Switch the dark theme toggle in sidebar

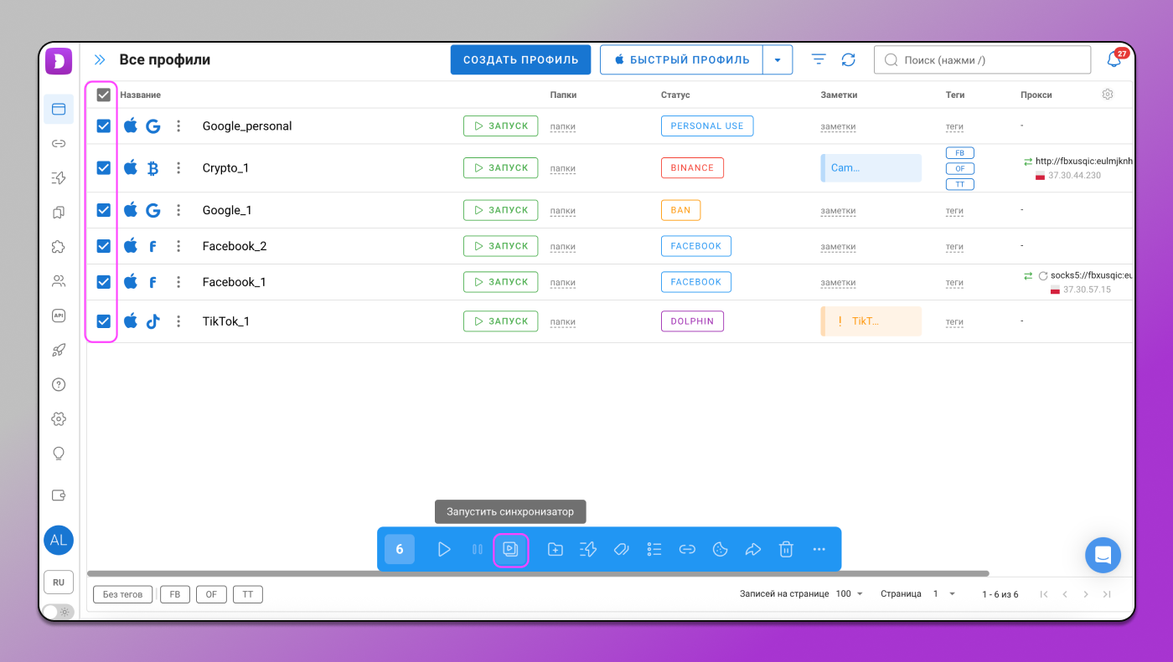[58, 612]
